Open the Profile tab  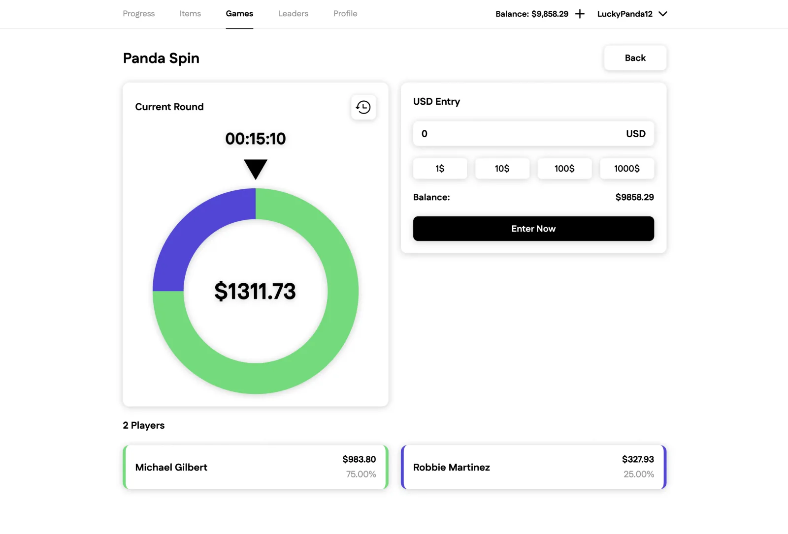[345, 14]
